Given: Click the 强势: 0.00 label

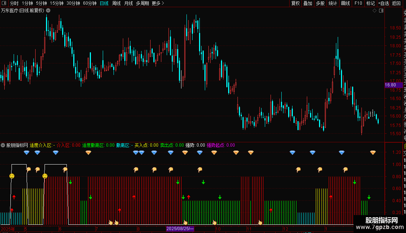Looking at the screenshot, I should point(195,145).
